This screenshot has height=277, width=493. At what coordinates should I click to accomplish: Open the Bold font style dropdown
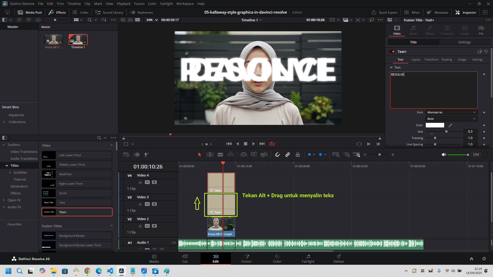[451, 119]
